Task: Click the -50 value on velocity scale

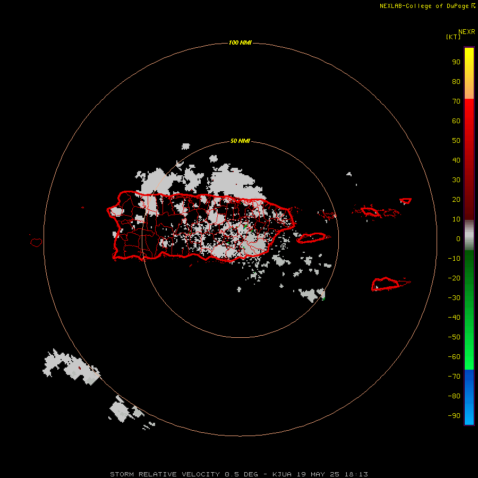Action: click(x=454, y=337)
